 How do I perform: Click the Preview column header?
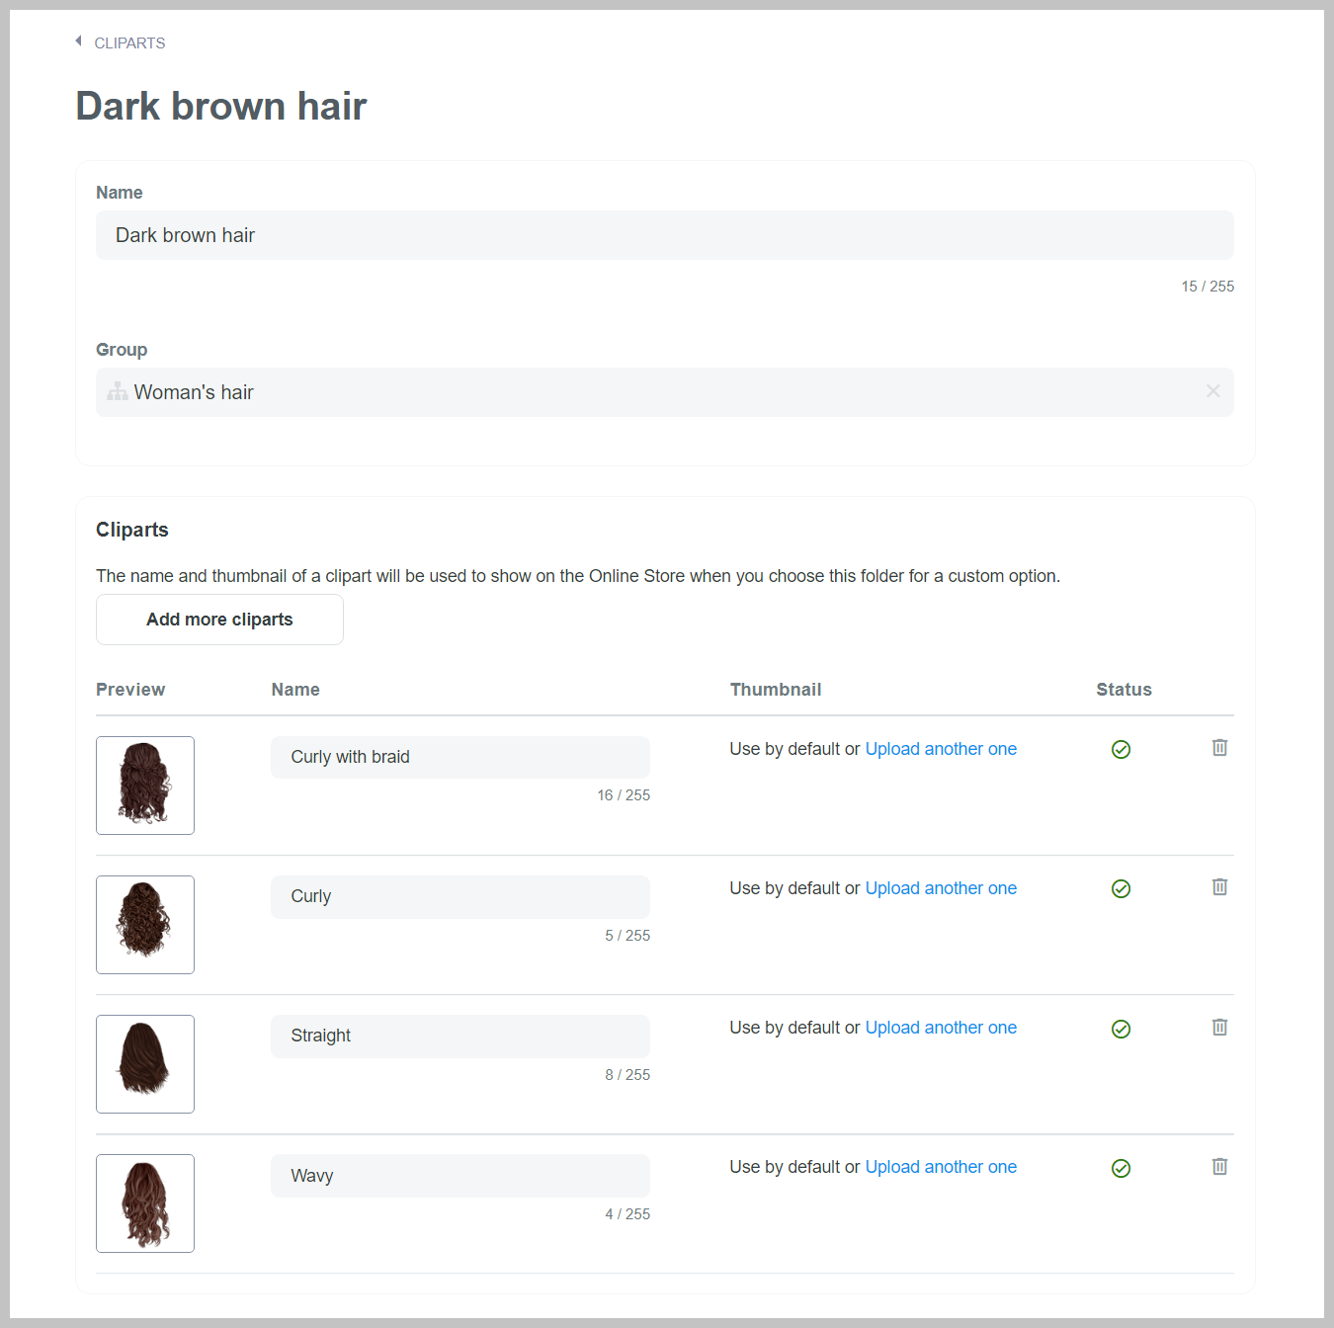click(x=130, y=690)
